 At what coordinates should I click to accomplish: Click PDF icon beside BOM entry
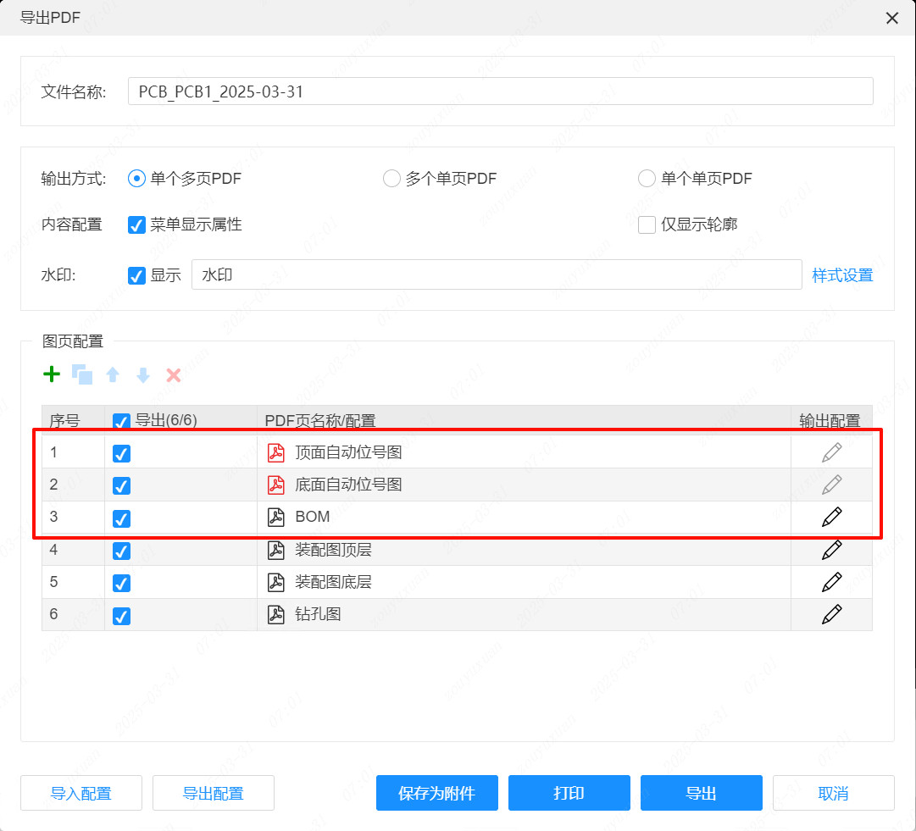pyautogui.click(x=275, y=517)
